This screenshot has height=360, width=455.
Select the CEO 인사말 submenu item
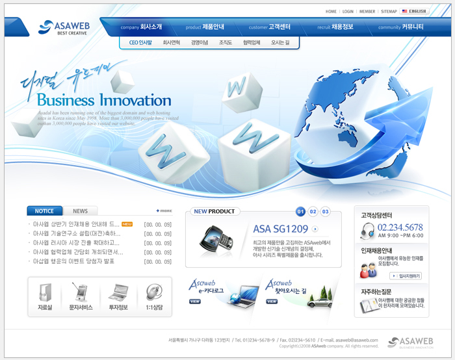pos(140,43)
